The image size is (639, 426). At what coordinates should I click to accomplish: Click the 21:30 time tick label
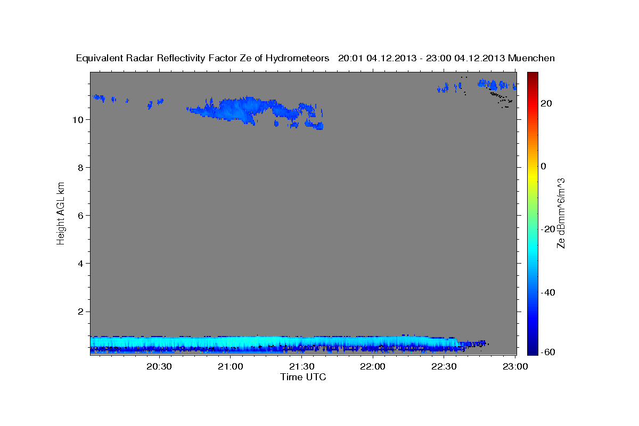[x=301, y=366]
